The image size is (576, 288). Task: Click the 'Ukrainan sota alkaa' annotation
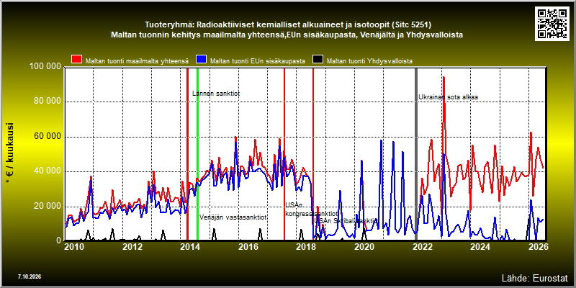[448, 97]
